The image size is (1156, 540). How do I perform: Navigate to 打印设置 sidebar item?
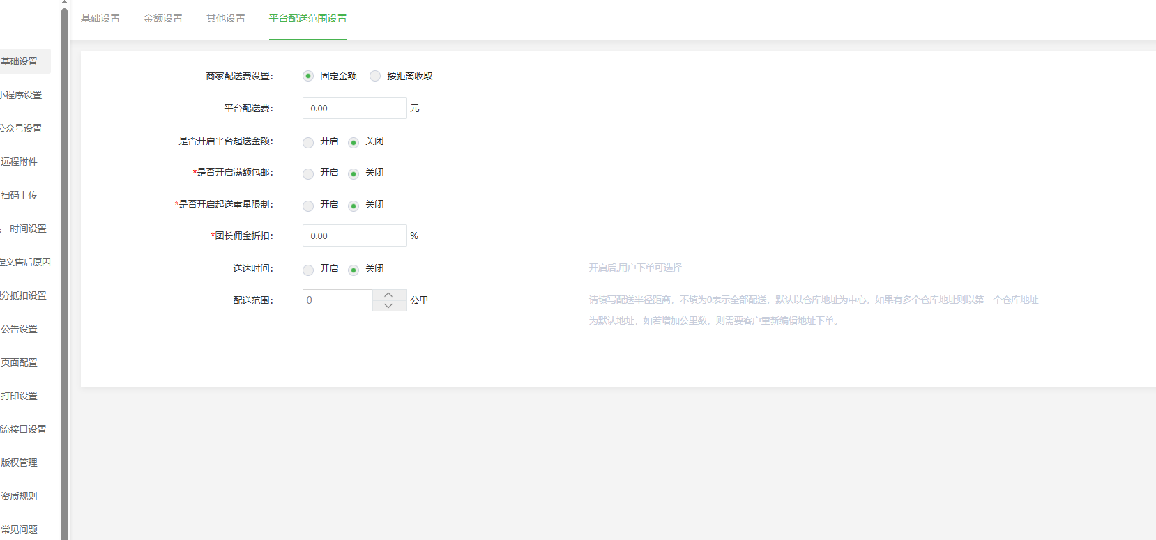[20, 396]
